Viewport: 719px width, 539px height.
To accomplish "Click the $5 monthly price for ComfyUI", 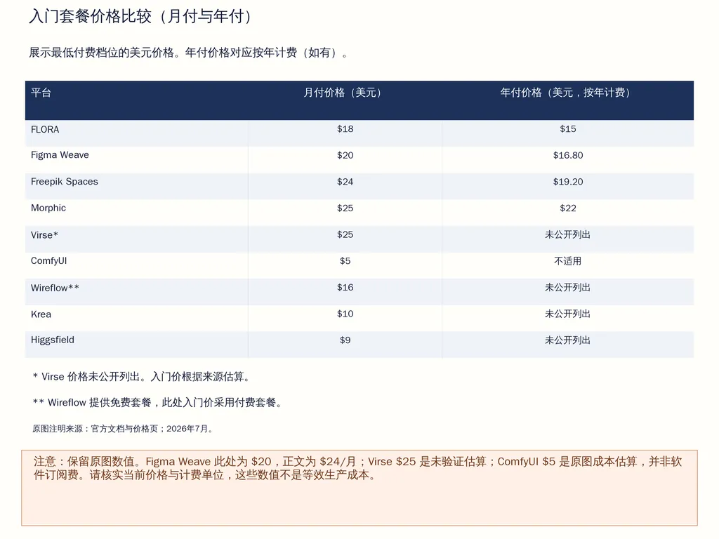I will point(345,261).
